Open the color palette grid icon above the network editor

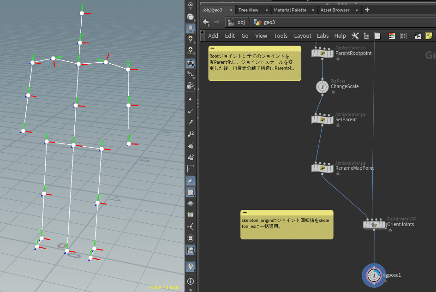392,36
